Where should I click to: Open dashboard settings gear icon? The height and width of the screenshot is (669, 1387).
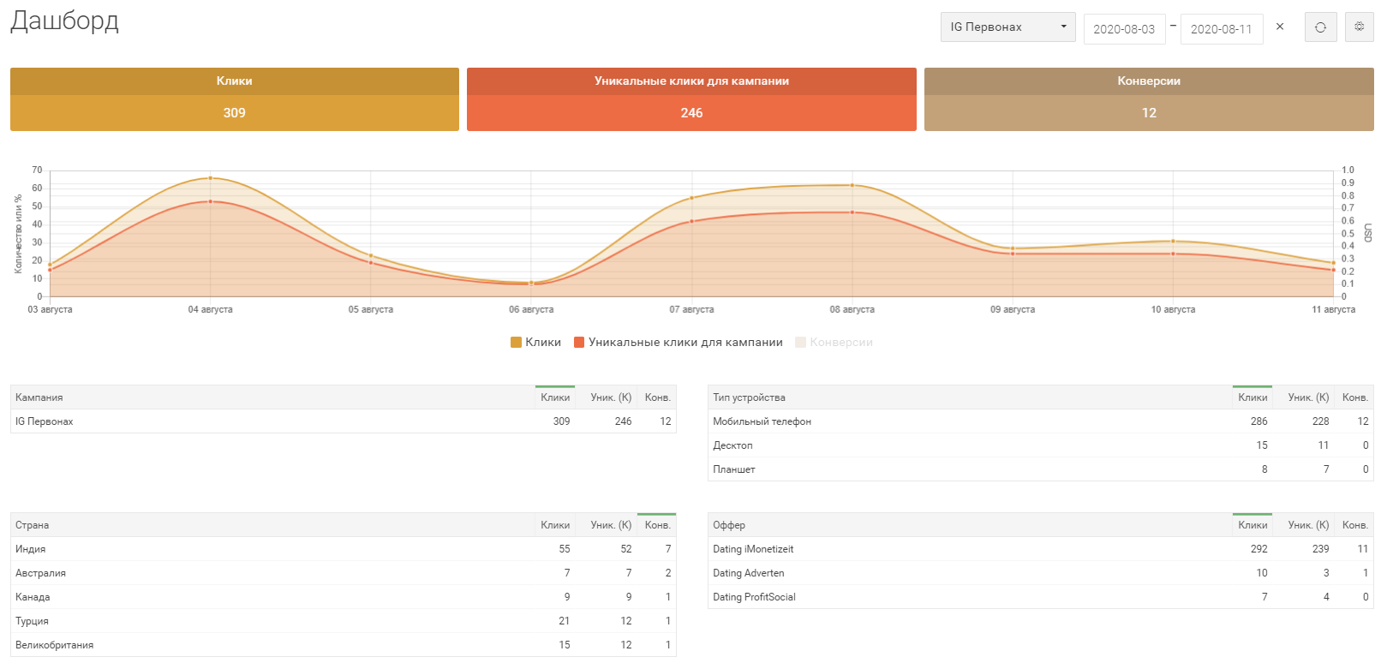(x=1359, y=27)
